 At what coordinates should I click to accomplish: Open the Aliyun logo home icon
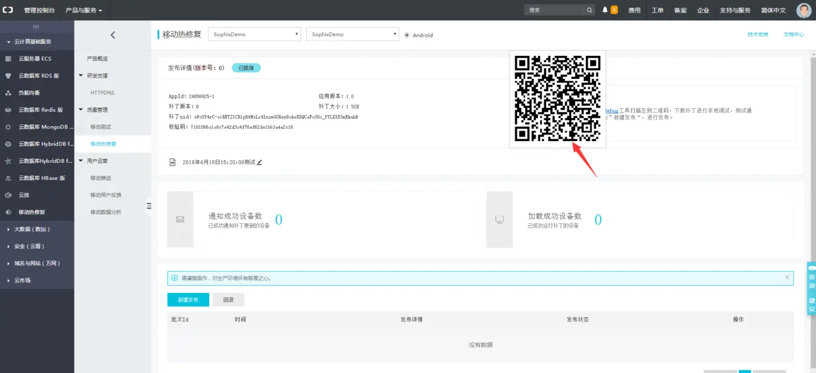click(8, 10)
